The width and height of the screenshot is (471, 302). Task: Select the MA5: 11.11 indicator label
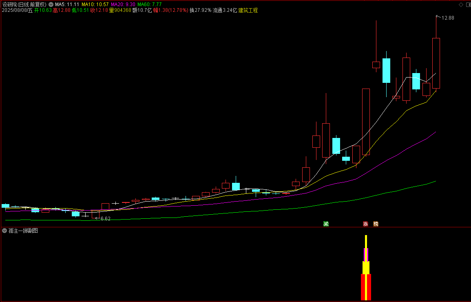[x=67, y=4]
